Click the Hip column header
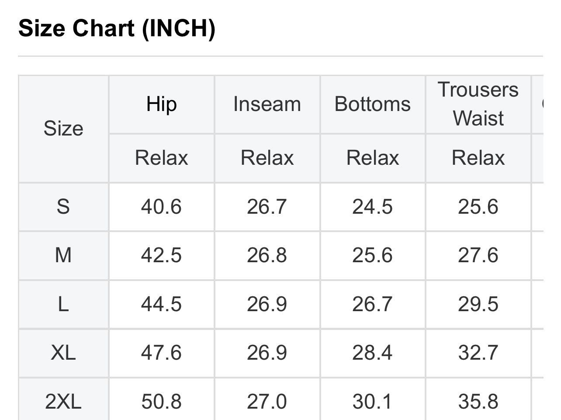Image resolution: width=561 pixels, height=420 pixels. 162,104
